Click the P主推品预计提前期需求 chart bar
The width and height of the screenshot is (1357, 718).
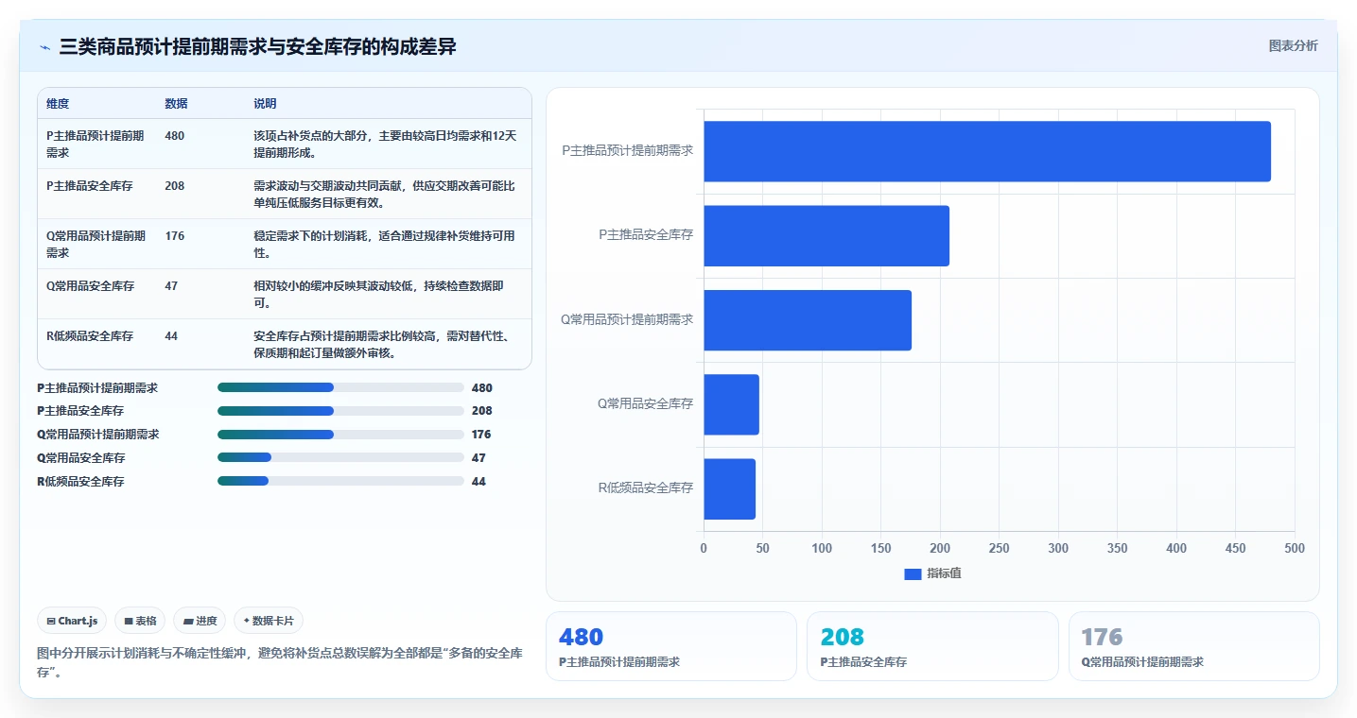point(987,151)
